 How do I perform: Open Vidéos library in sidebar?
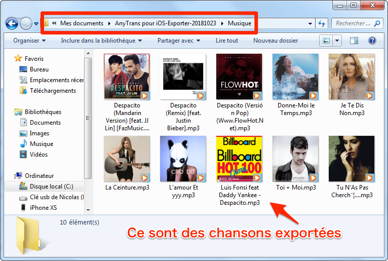click(x=38, y=155)
